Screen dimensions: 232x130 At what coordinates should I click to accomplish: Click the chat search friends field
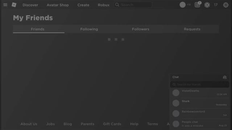pyautogui.click(x=200, y=84)
